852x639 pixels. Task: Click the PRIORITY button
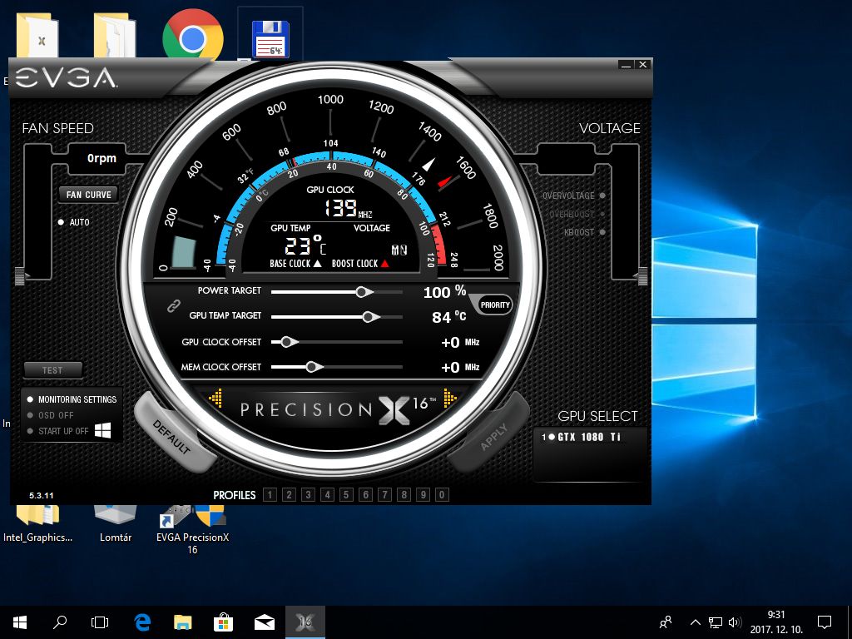point(494,305)
